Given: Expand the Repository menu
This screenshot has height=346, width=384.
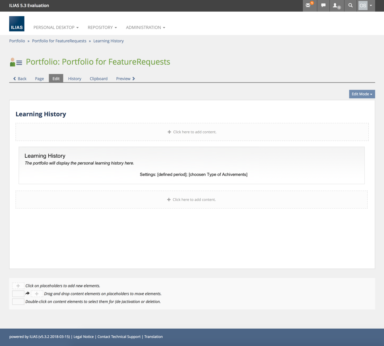Looking at the screenshot, I should 102,27.
